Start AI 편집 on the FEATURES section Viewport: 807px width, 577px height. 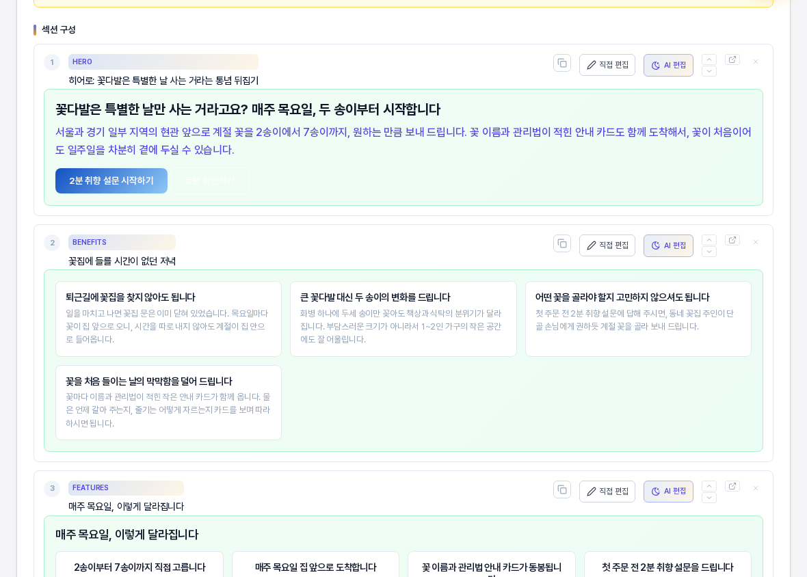click(668, 492)
